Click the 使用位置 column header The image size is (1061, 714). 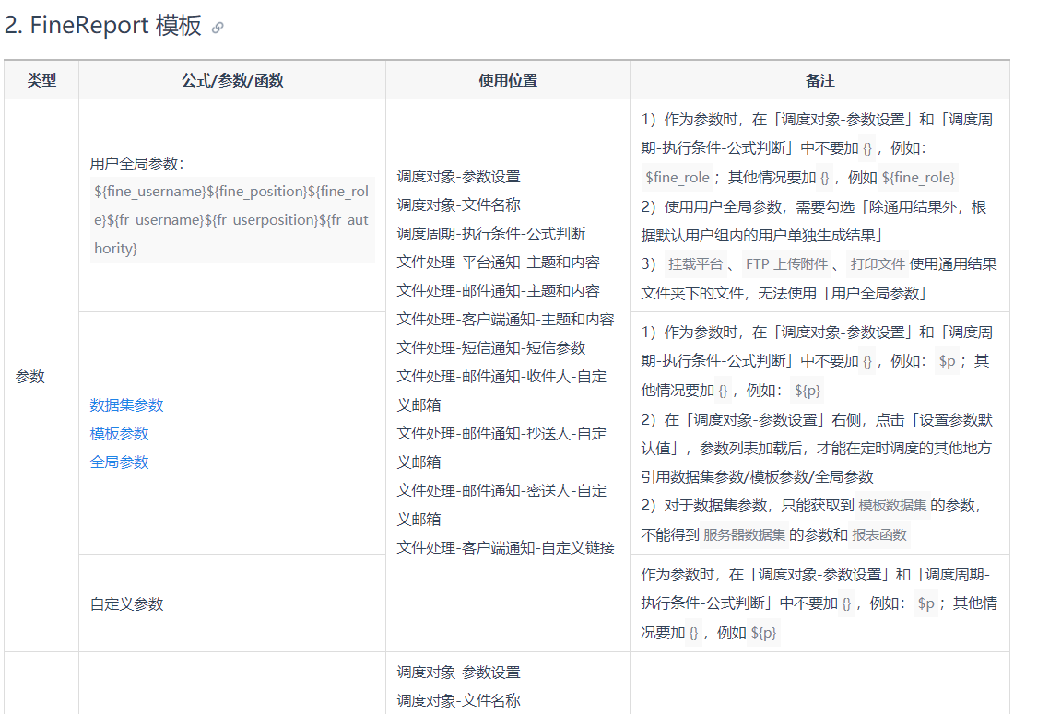coord(508,80)
